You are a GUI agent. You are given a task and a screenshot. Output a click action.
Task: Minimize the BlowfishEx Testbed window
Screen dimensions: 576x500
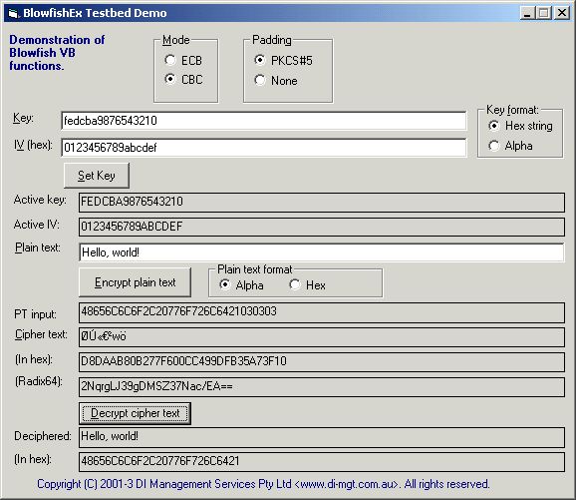(x=527, y=13)
